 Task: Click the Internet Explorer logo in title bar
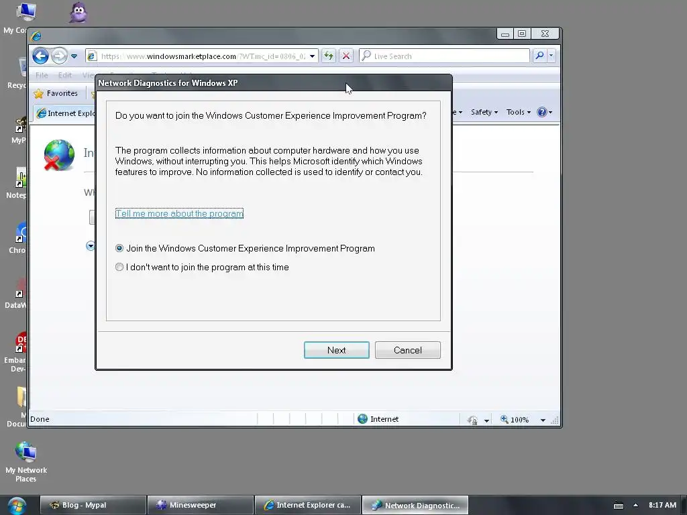(36, 36)
